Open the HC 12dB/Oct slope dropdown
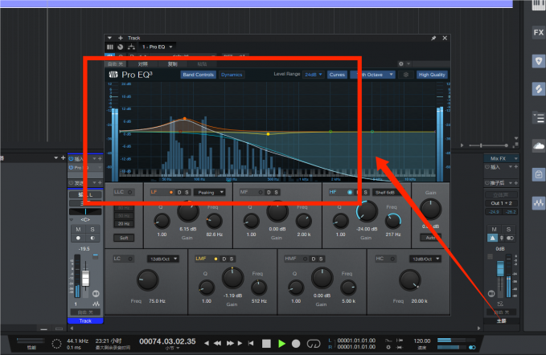546x355 pixels. [425, 259]
